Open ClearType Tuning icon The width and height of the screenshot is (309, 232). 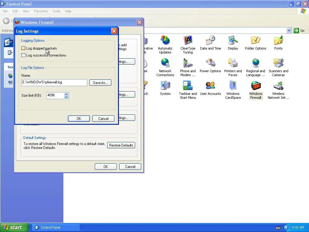[188, 45]
